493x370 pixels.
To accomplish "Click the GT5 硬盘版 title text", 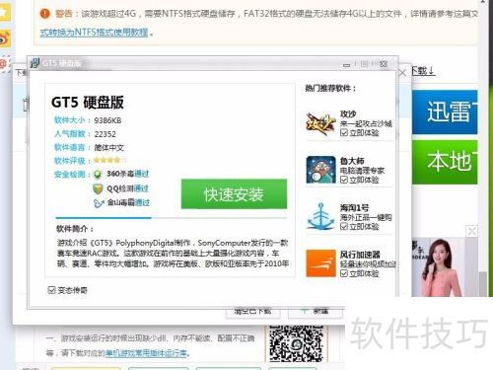I will click(88, 102).
